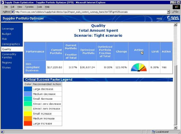
Task: Click the Large increase red swatch
Action: pyautogui.click(x=28, y=123)
